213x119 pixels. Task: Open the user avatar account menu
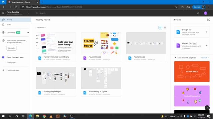(206, 13)
